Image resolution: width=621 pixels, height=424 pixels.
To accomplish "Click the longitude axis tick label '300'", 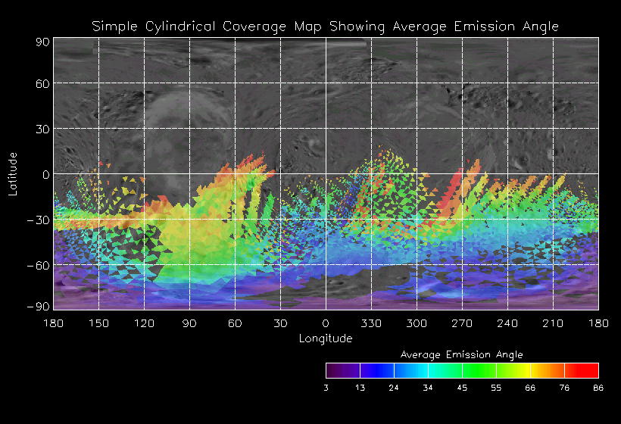I will click(417, 323).
